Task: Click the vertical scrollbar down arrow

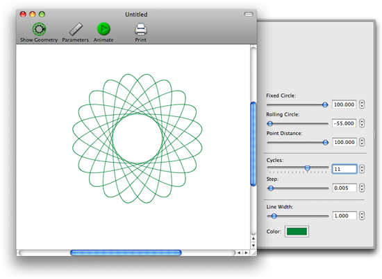Action: tap(254, 246)
